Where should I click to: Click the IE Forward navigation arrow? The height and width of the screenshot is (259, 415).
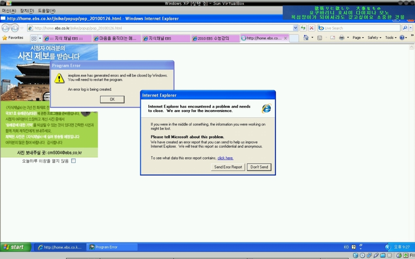pos(15,28)
